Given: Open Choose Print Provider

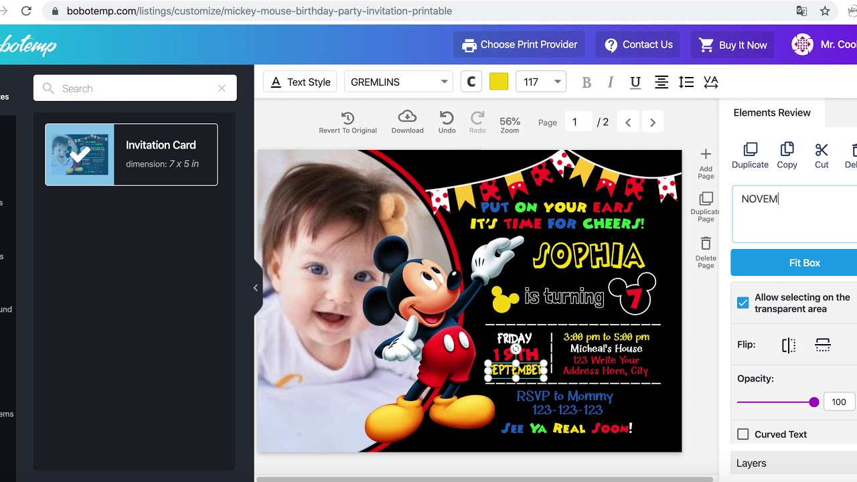Looking at the screenshot, I should pyautogui.click(x=519, y=45).
